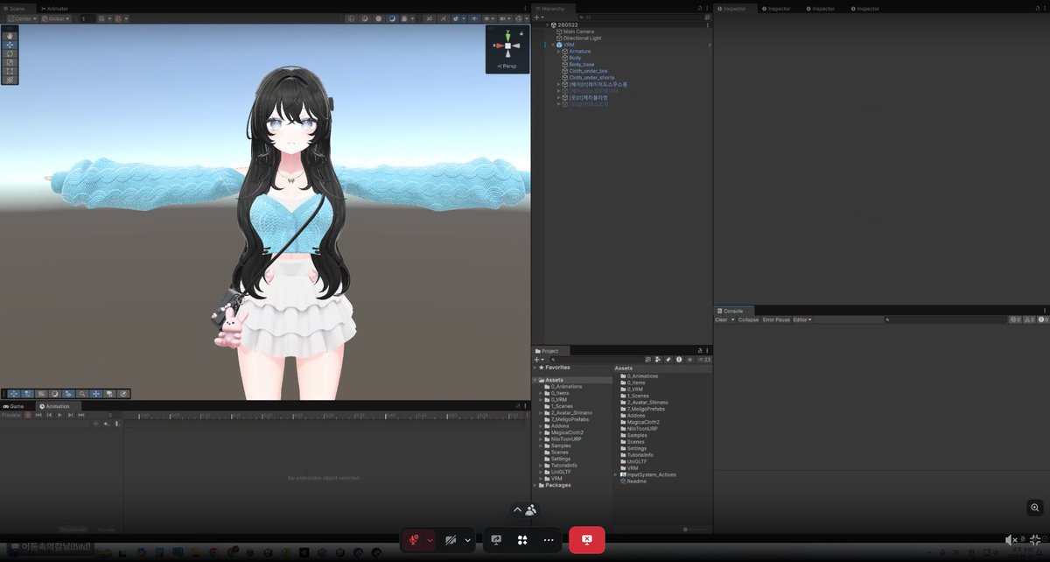Collapse the 260522 scene in Hierarchy
Viewport: 1050px width, 562px height.
[x=548, y=25]
